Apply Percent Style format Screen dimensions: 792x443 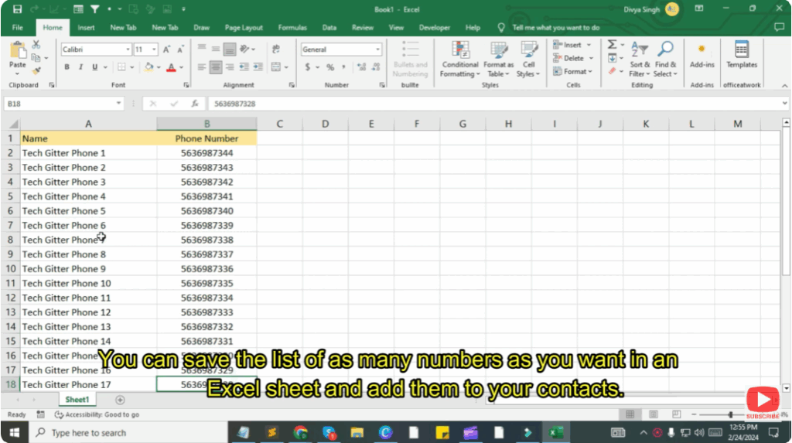click(329, 66)
